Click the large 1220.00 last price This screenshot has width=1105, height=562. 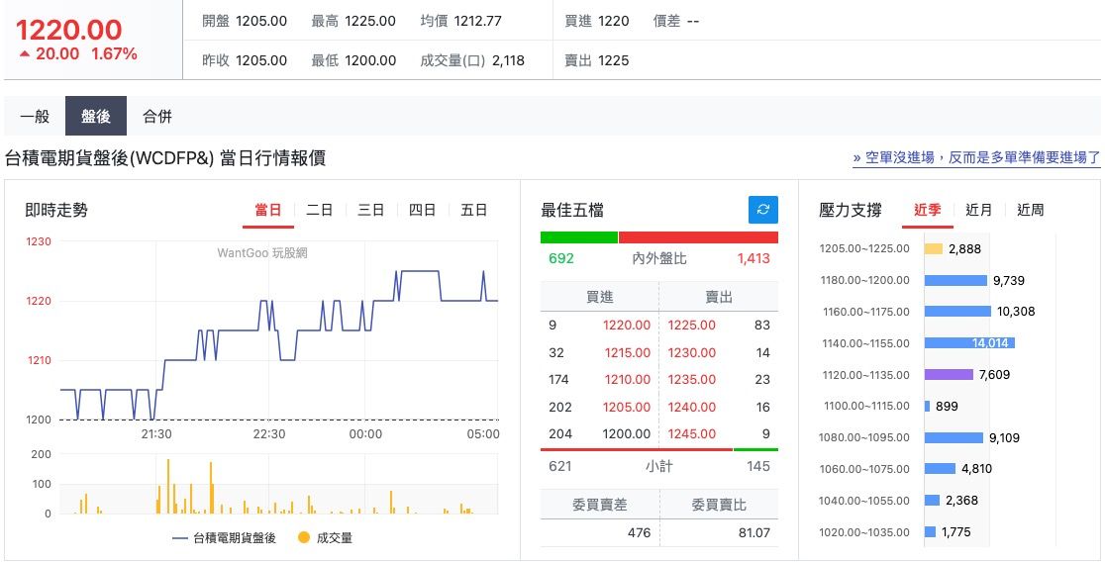69,30
